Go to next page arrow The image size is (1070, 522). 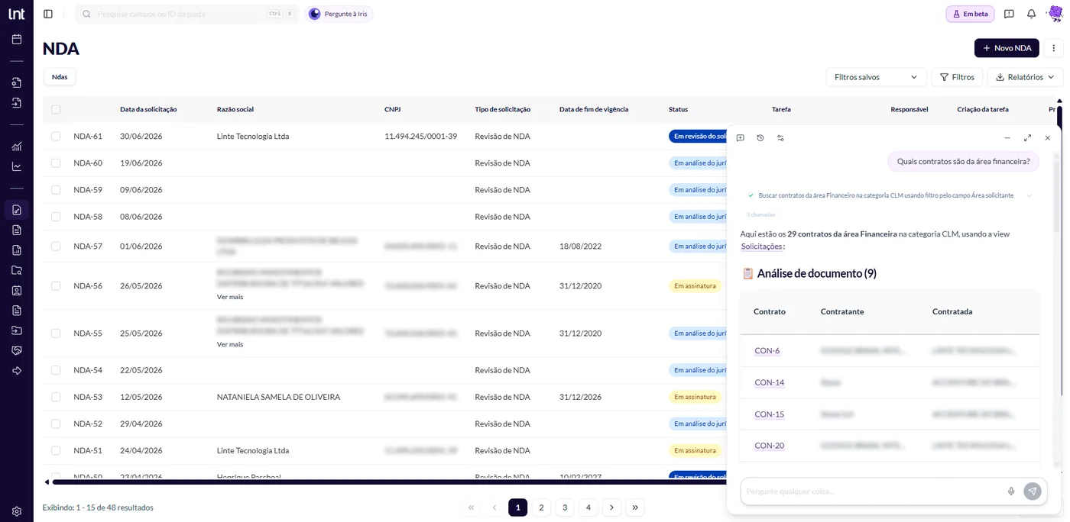(x=611, y=507)
